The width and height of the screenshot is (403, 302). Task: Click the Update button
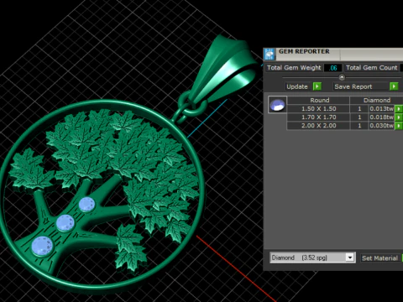[297, 86]
